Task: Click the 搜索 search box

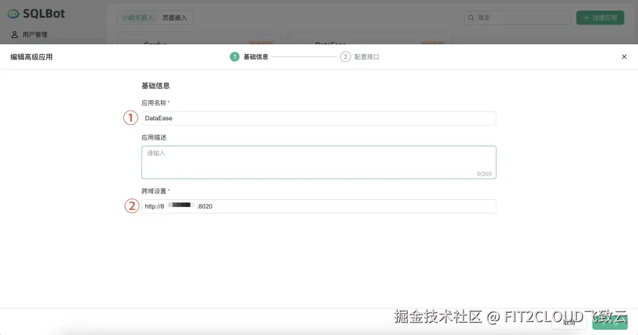Action: 517,18
